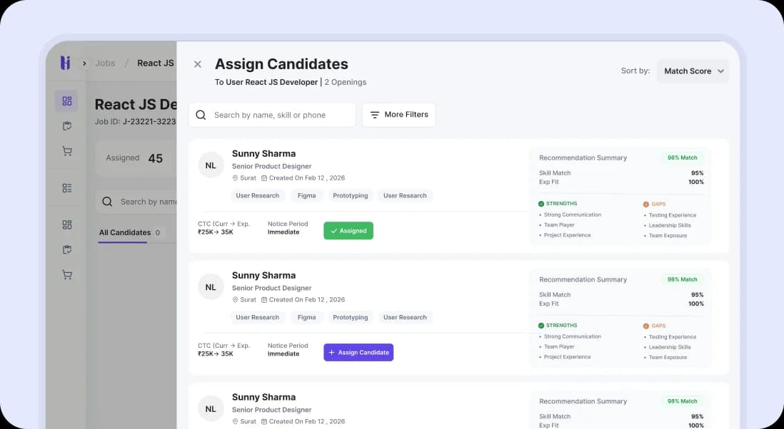Click the breadcrumb collapse chevron near Jobs

tap(84, 63)
